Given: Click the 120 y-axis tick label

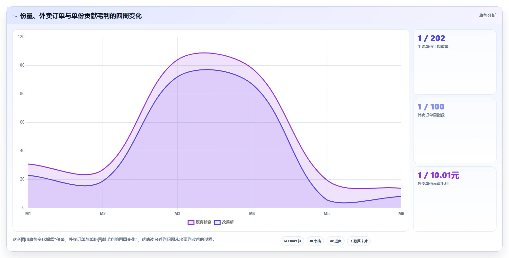Looking at the screenshot, I should 21,37.
